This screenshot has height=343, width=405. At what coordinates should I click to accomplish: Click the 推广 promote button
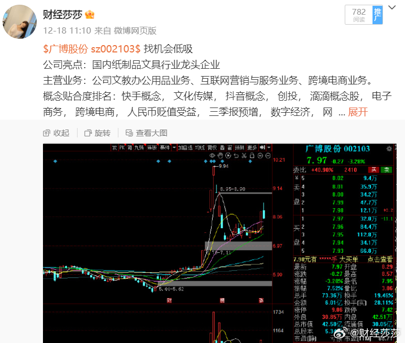tap(377, 15)
